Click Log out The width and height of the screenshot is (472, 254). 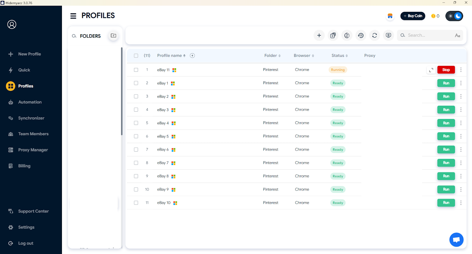tap(21, 243)
